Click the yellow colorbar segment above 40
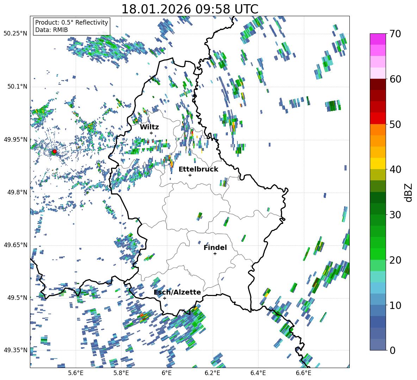This screenshot has width=417, height=380. 378,163
